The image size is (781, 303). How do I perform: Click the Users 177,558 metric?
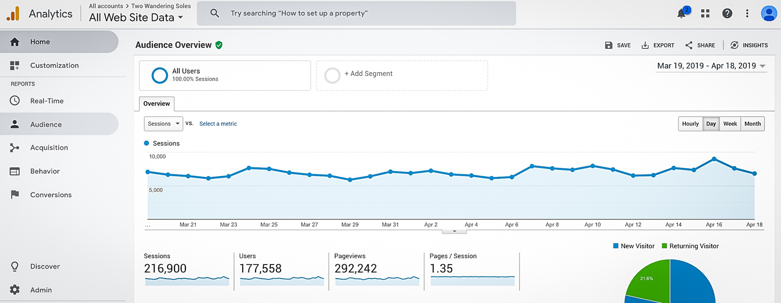282,270
